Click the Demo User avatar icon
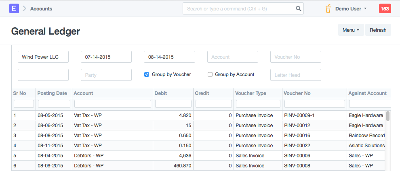Screen dimensions: 400x171 click(328, 8)
